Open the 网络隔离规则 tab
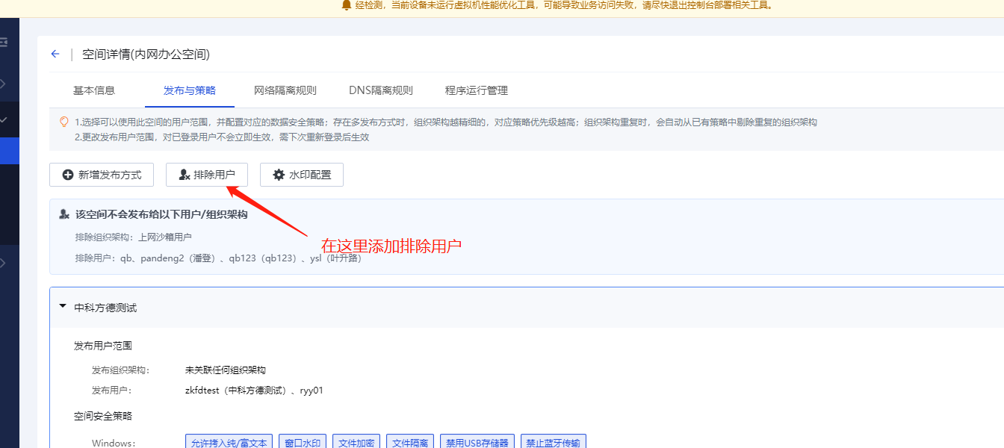The image size is (1004, 448). pos(285,90)
